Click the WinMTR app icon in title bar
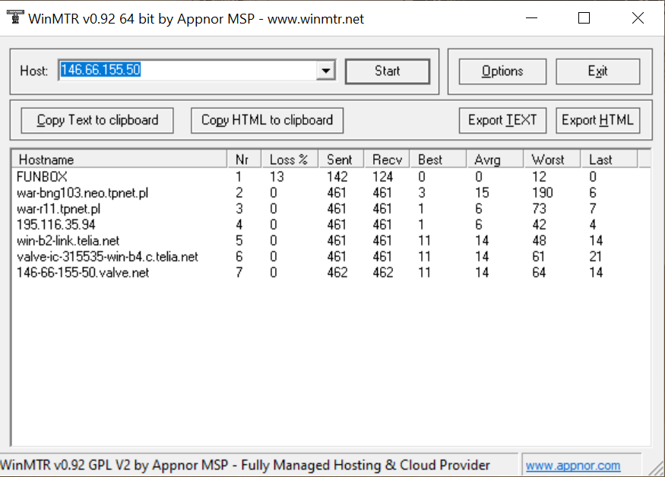Viewport: 665px width, 477px height. [x=13, y=19]
